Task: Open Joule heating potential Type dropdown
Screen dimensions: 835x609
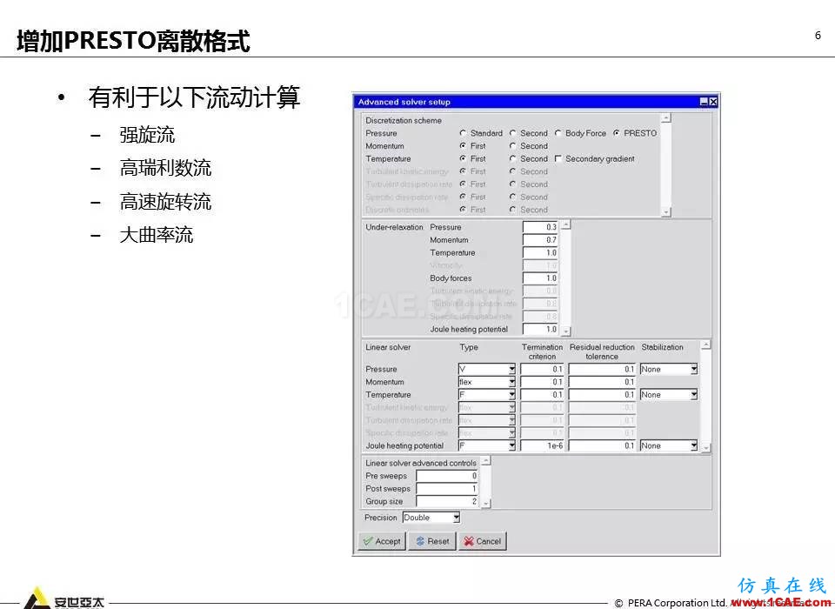Action: point(511,446)
